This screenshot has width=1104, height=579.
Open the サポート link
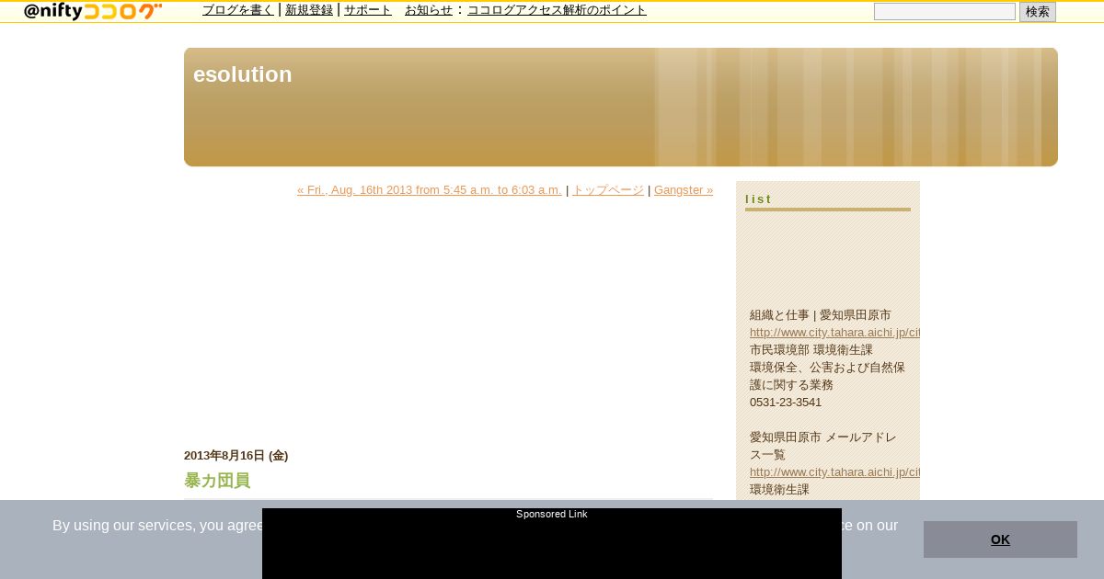click(368, 10)
